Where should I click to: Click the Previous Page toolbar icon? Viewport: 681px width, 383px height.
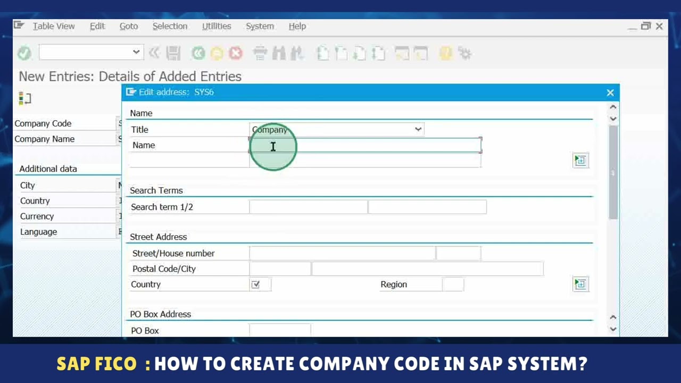[x=341, y=53]
